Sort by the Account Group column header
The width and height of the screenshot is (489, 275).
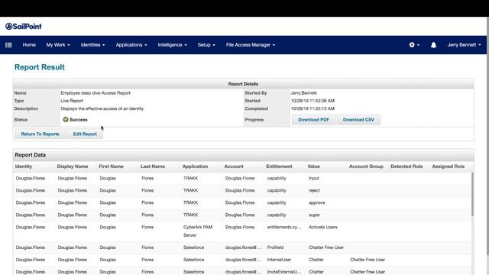click(x=366, y=167)
